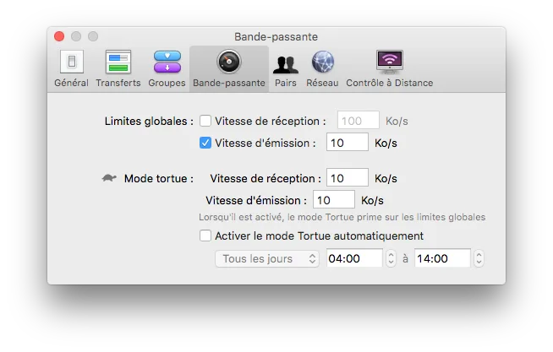Image resolution: width=553 pixels, height=352 pixels.
Task: Open the Général preferences pane
Action: [71, 68]
